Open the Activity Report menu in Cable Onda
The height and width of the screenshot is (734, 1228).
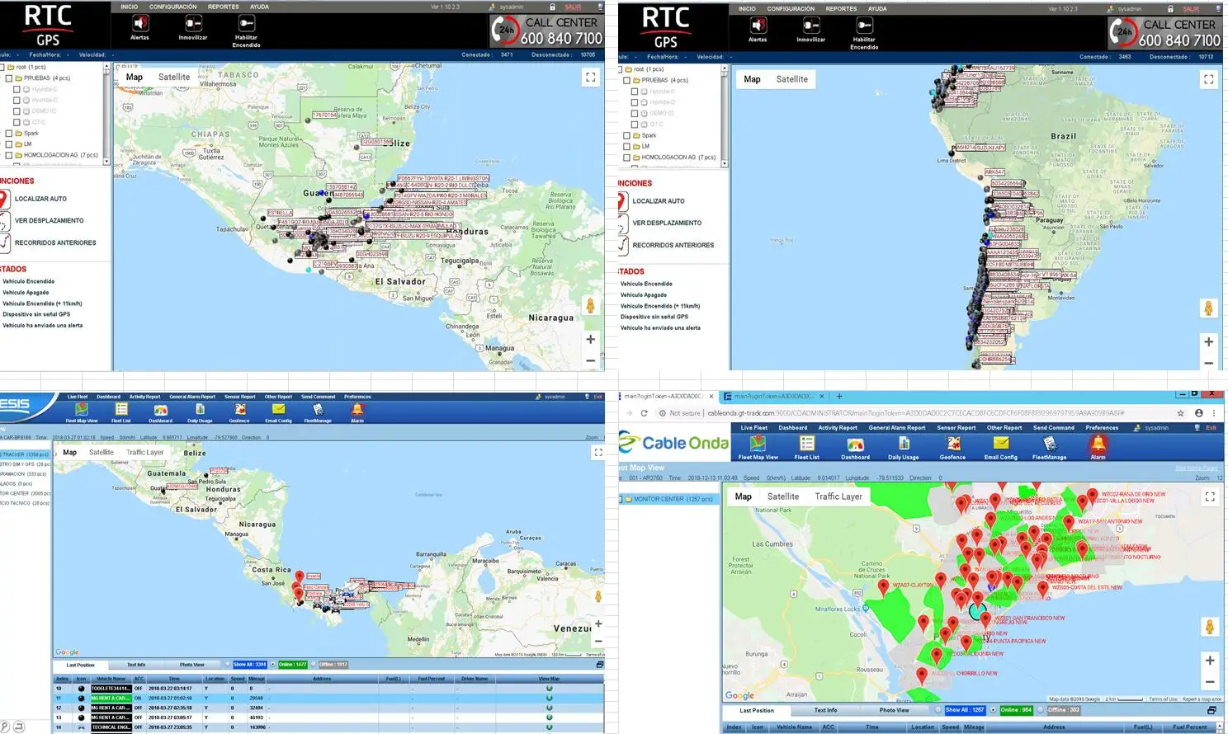[837, 428]
